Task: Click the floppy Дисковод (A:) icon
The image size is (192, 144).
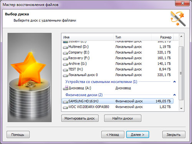Action: [x=65, y=88]
